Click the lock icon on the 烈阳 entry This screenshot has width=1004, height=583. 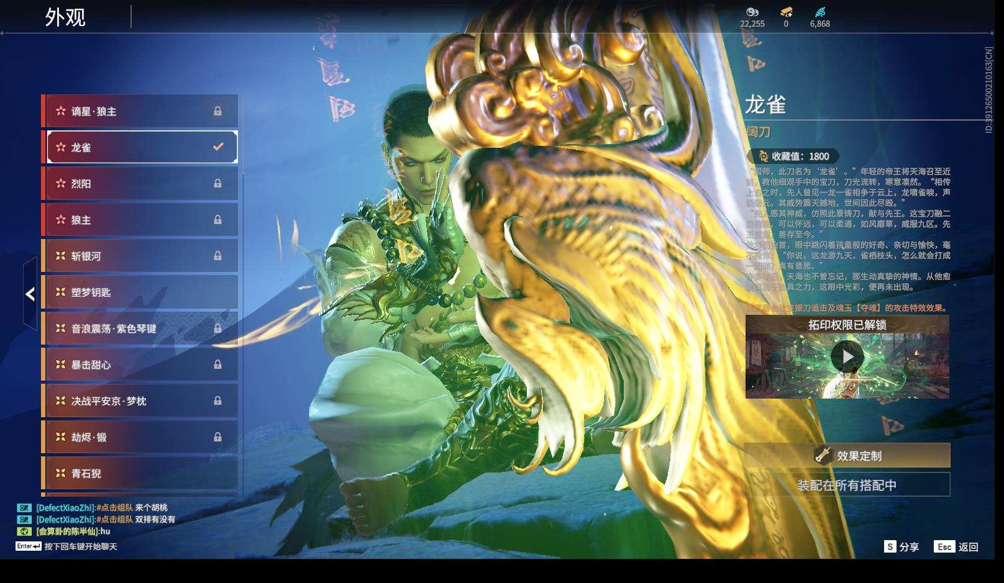pos(219,183)
